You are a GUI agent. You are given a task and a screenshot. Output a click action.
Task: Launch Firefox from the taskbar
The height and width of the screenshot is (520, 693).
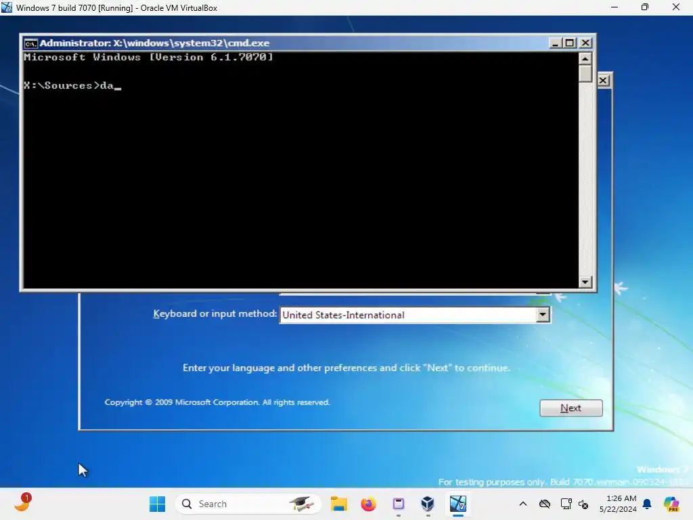[x=368, y=504]
